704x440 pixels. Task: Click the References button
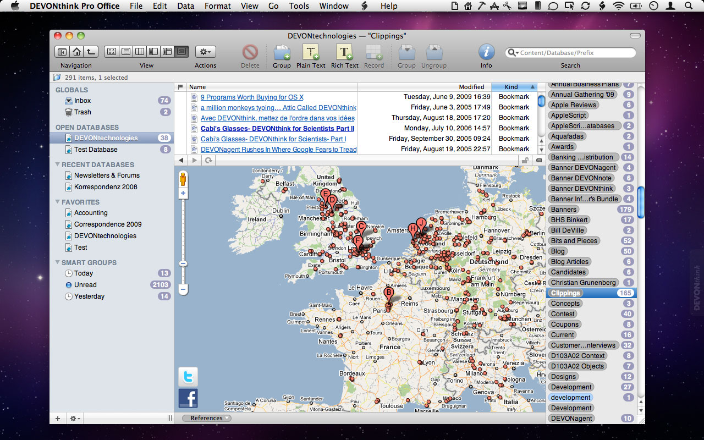207,418
